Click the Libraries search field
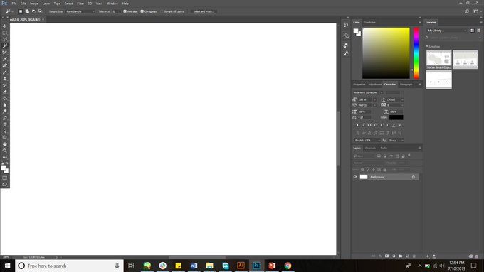The image size is (484, 272). pos(453,38)
